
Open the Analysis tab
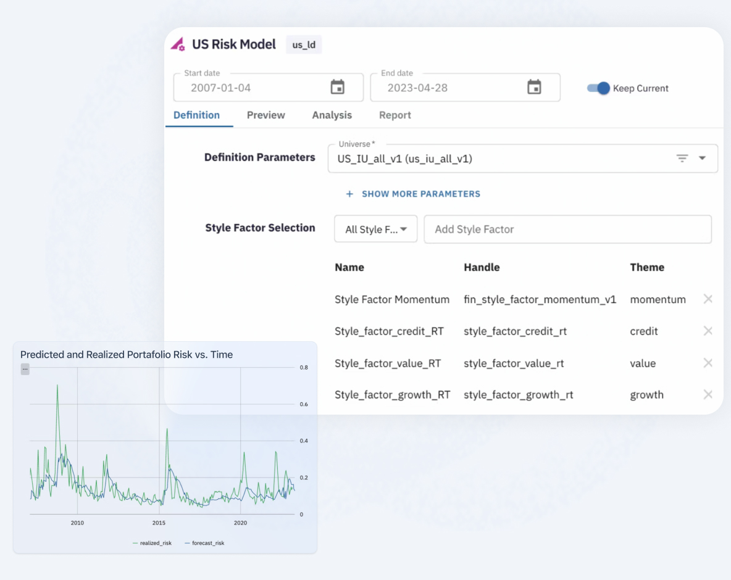[332, 115]
